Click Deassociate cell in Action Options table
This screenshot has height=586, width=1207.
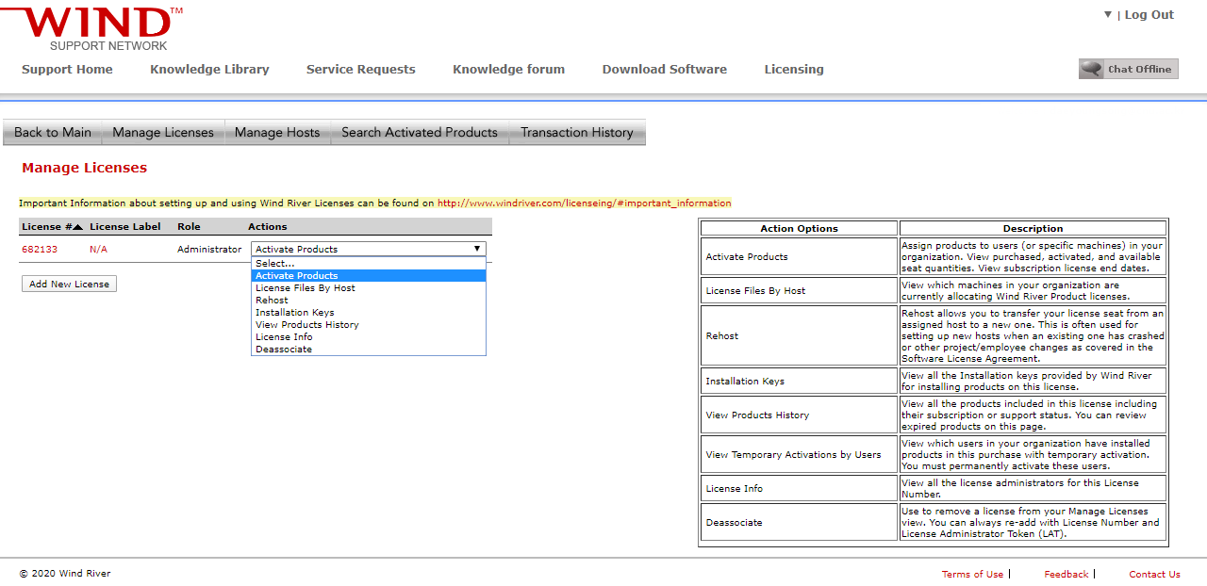[799, 522]
